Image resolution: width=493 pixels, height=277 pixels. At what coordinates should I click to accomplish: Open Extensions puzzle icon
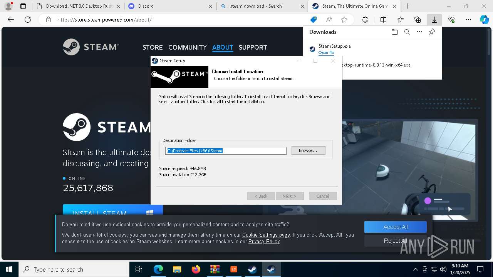[365, 20]
